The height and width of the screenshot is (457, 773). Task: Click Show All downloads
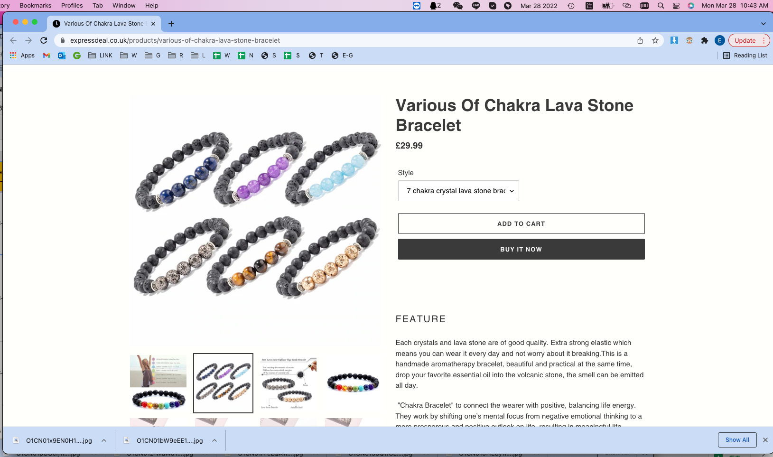coord(737,440)
